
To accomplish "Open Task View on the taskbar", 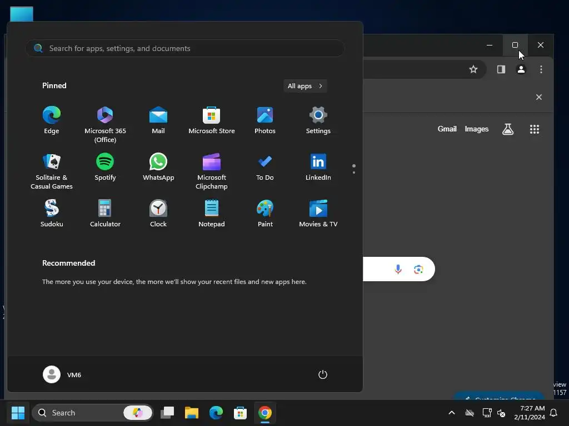I will (167, 413).
